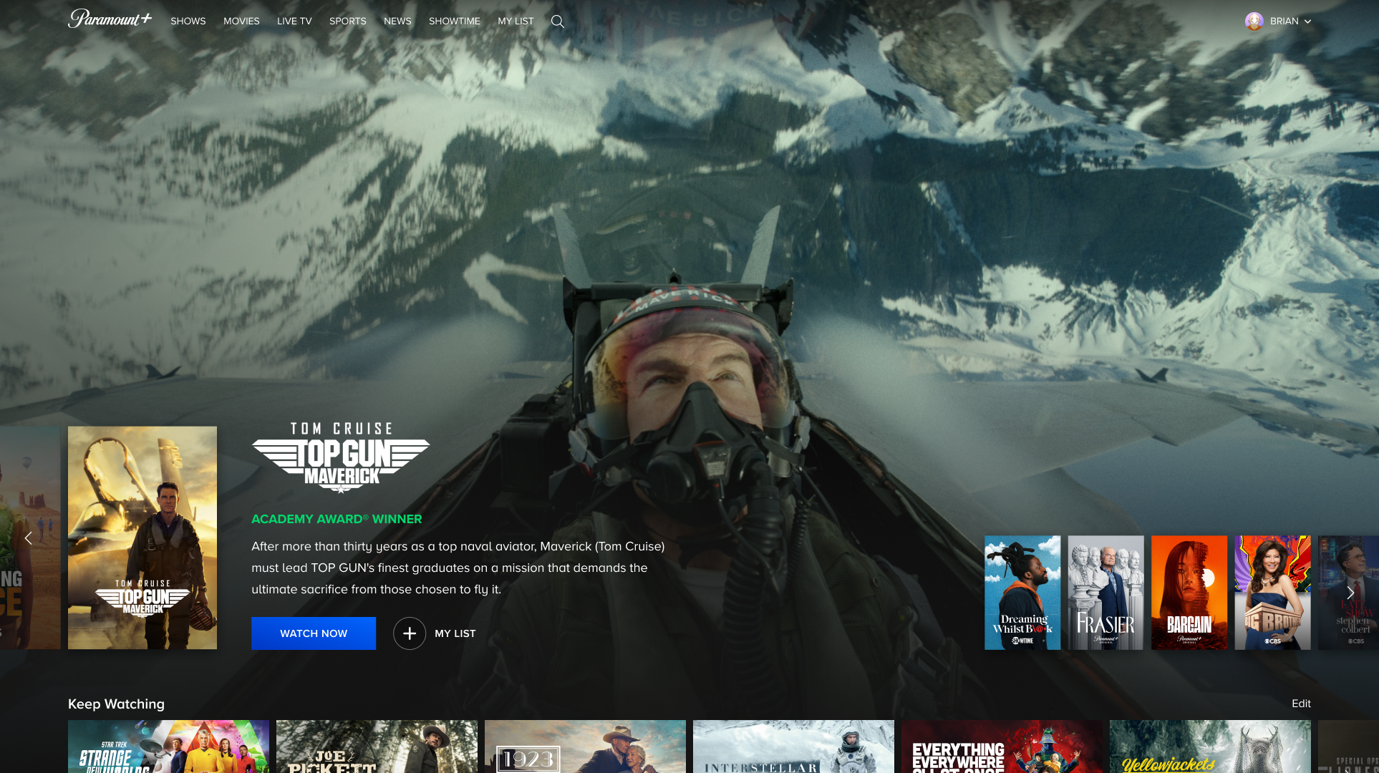1379x773 pixels.
Task: Resume Interstellar in Keep Watching row
Action: click(793, 746)
